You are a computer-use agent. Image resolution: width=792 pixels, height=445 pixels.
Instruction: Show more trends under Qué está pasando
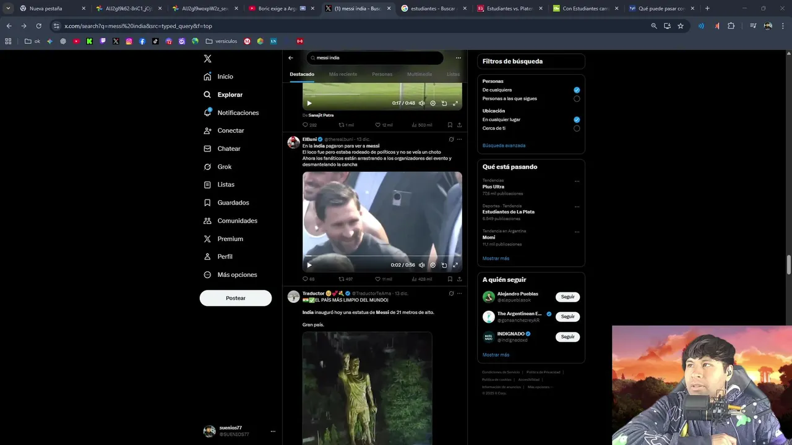click(496, 258)
